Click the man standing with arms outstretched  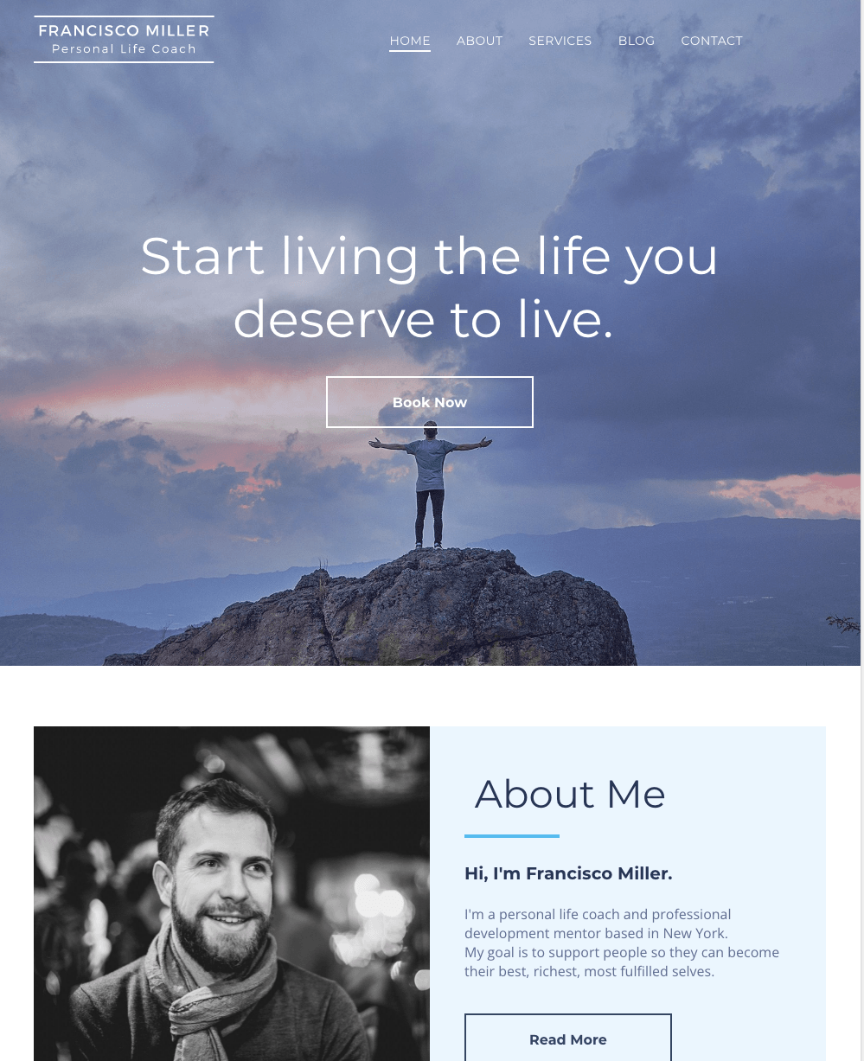point(430,485)
